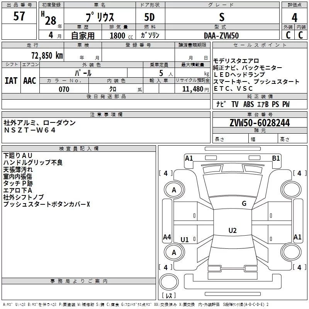Click the U1 dent marker on the diagram
Screen dimensions: 309x309
(x=185, y=240)
